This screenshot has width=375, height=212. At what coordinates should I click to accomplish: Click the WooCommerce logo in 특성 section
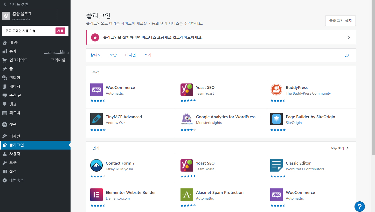[96, 90]
